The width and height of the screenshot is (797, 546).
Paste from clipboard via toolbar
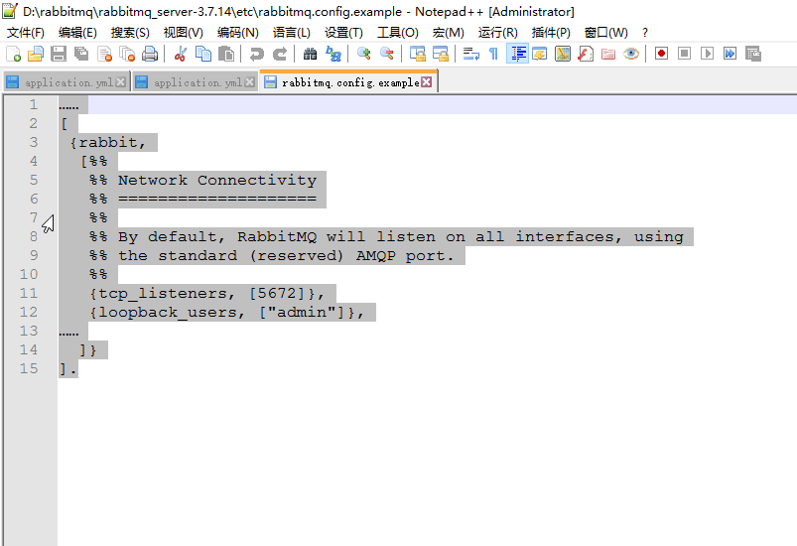tap(226, 54)
